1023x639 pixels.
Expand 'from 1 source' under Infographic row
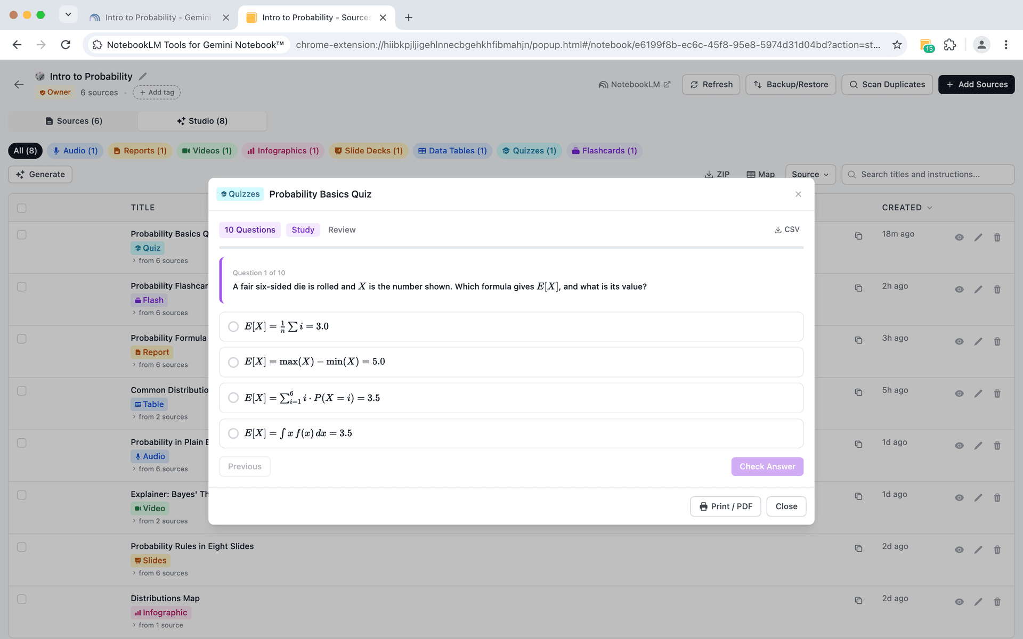coord(158,625)
